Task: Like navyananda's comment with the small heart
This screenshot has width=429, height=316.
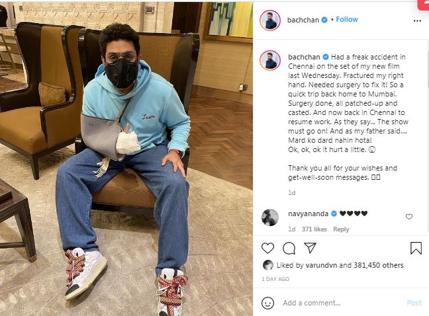Action: point(409,217)
